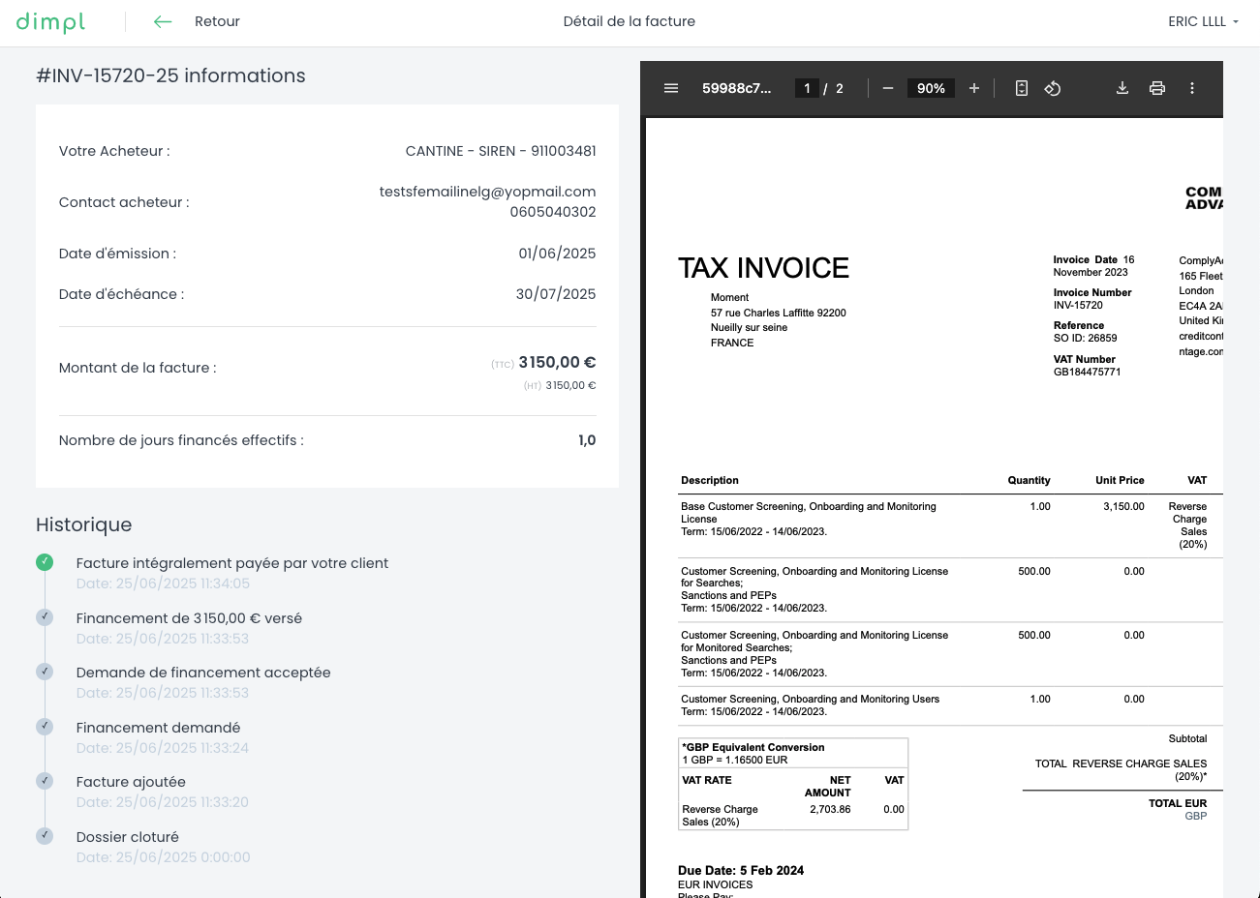Click the Retour link
The height and width of the screenshot is (898, 1260).
coord(217,21)
